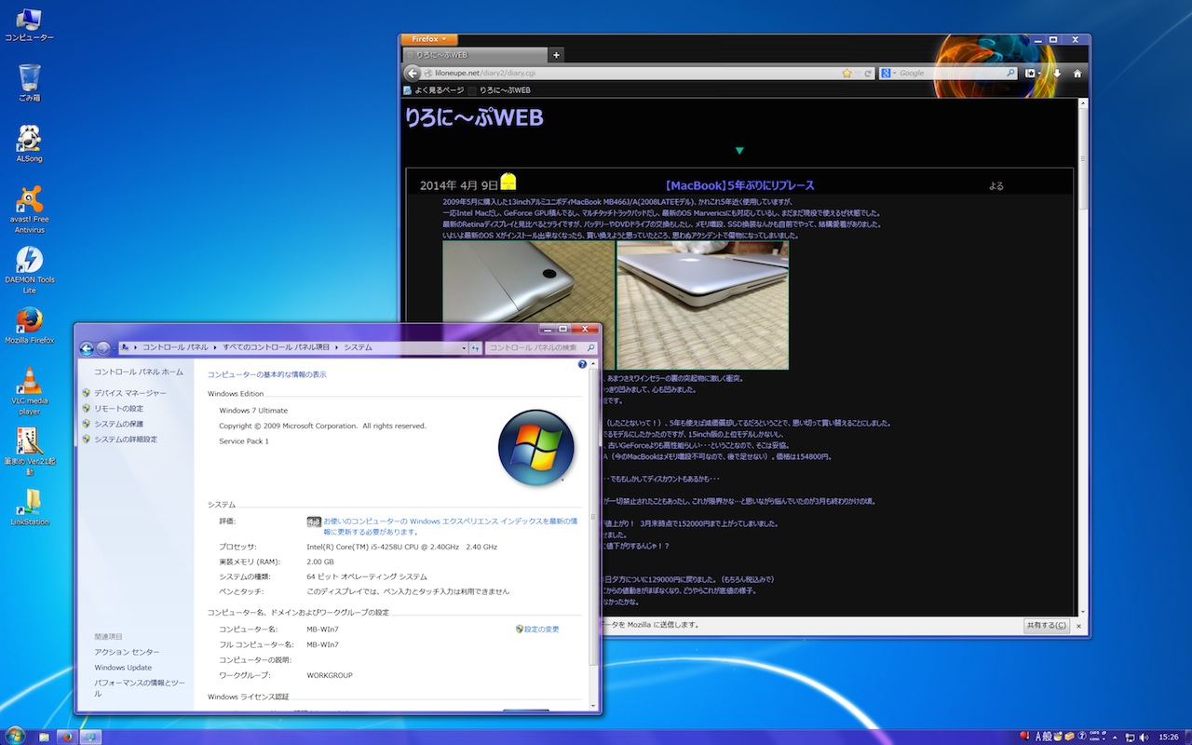Image resolution: width=1192 pixels, height=745 pixels.
Task: Open a new Firefox tab
Action: pos(556,55)
